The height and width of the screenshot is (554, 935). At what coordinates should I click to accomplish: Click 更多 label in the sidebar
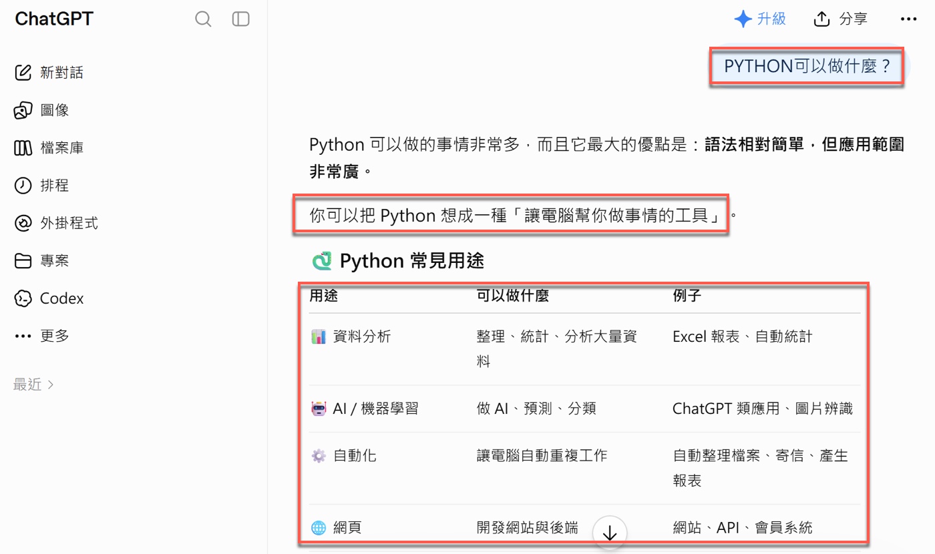55,336
